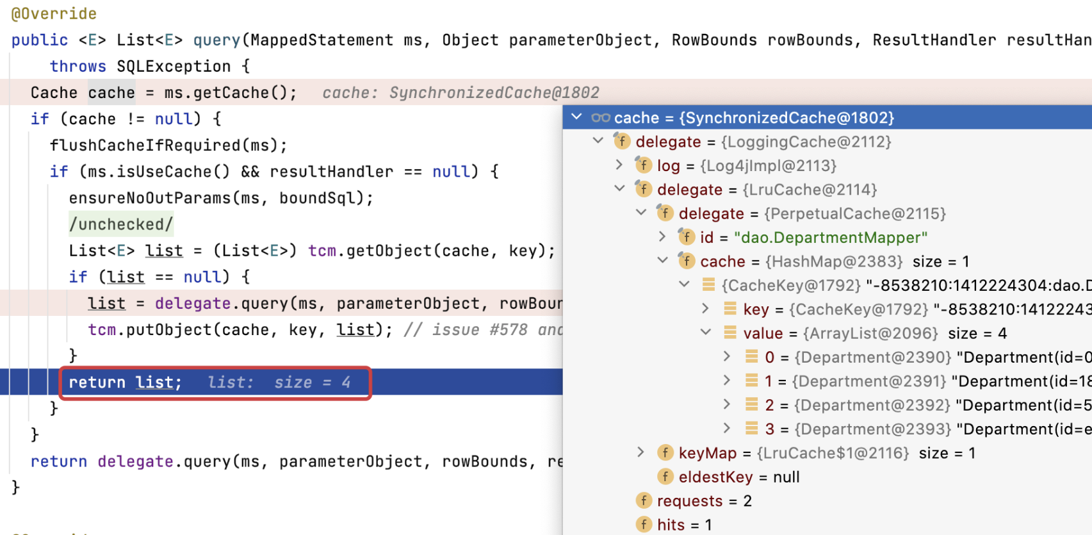Expand the keyMap LruCache$1 node
This screenshot has height=535, width=1092.
[x=641, y=452]
